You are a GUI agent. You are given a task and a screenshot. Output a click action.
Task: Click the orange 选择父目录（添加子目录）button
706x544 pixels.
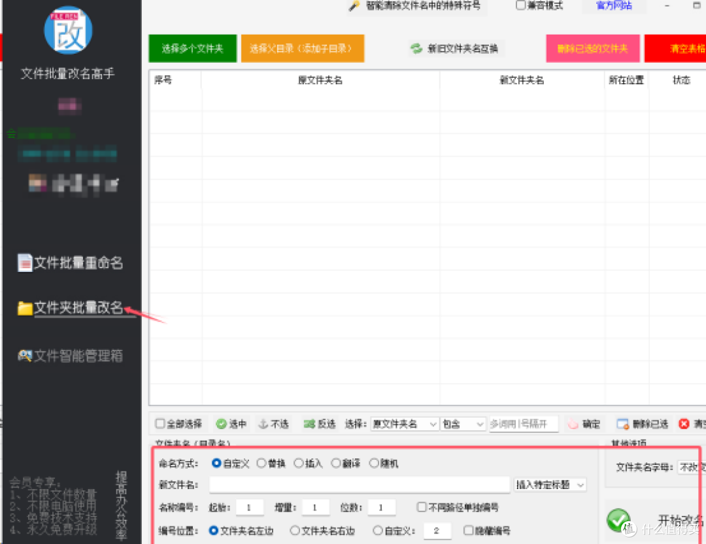point(303,48)
